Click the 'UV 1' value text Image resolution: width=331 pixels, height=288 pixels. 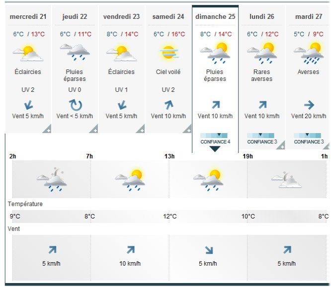point(121,90)
